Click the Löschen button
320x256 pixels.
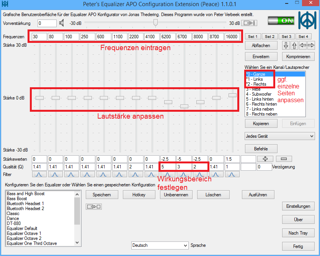coord(213,195)
